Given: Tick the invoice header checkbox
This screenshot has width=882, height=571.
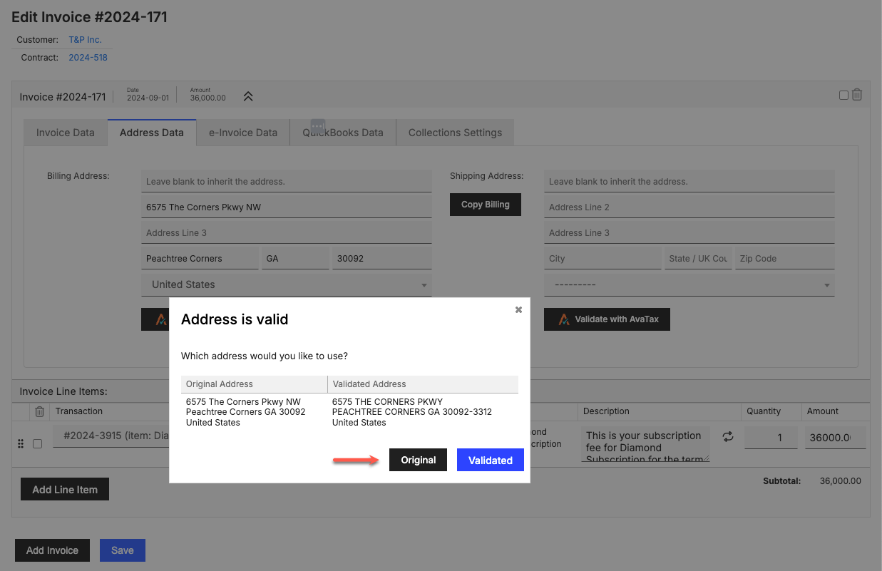Looking at the screenshot, I should 843,95.
